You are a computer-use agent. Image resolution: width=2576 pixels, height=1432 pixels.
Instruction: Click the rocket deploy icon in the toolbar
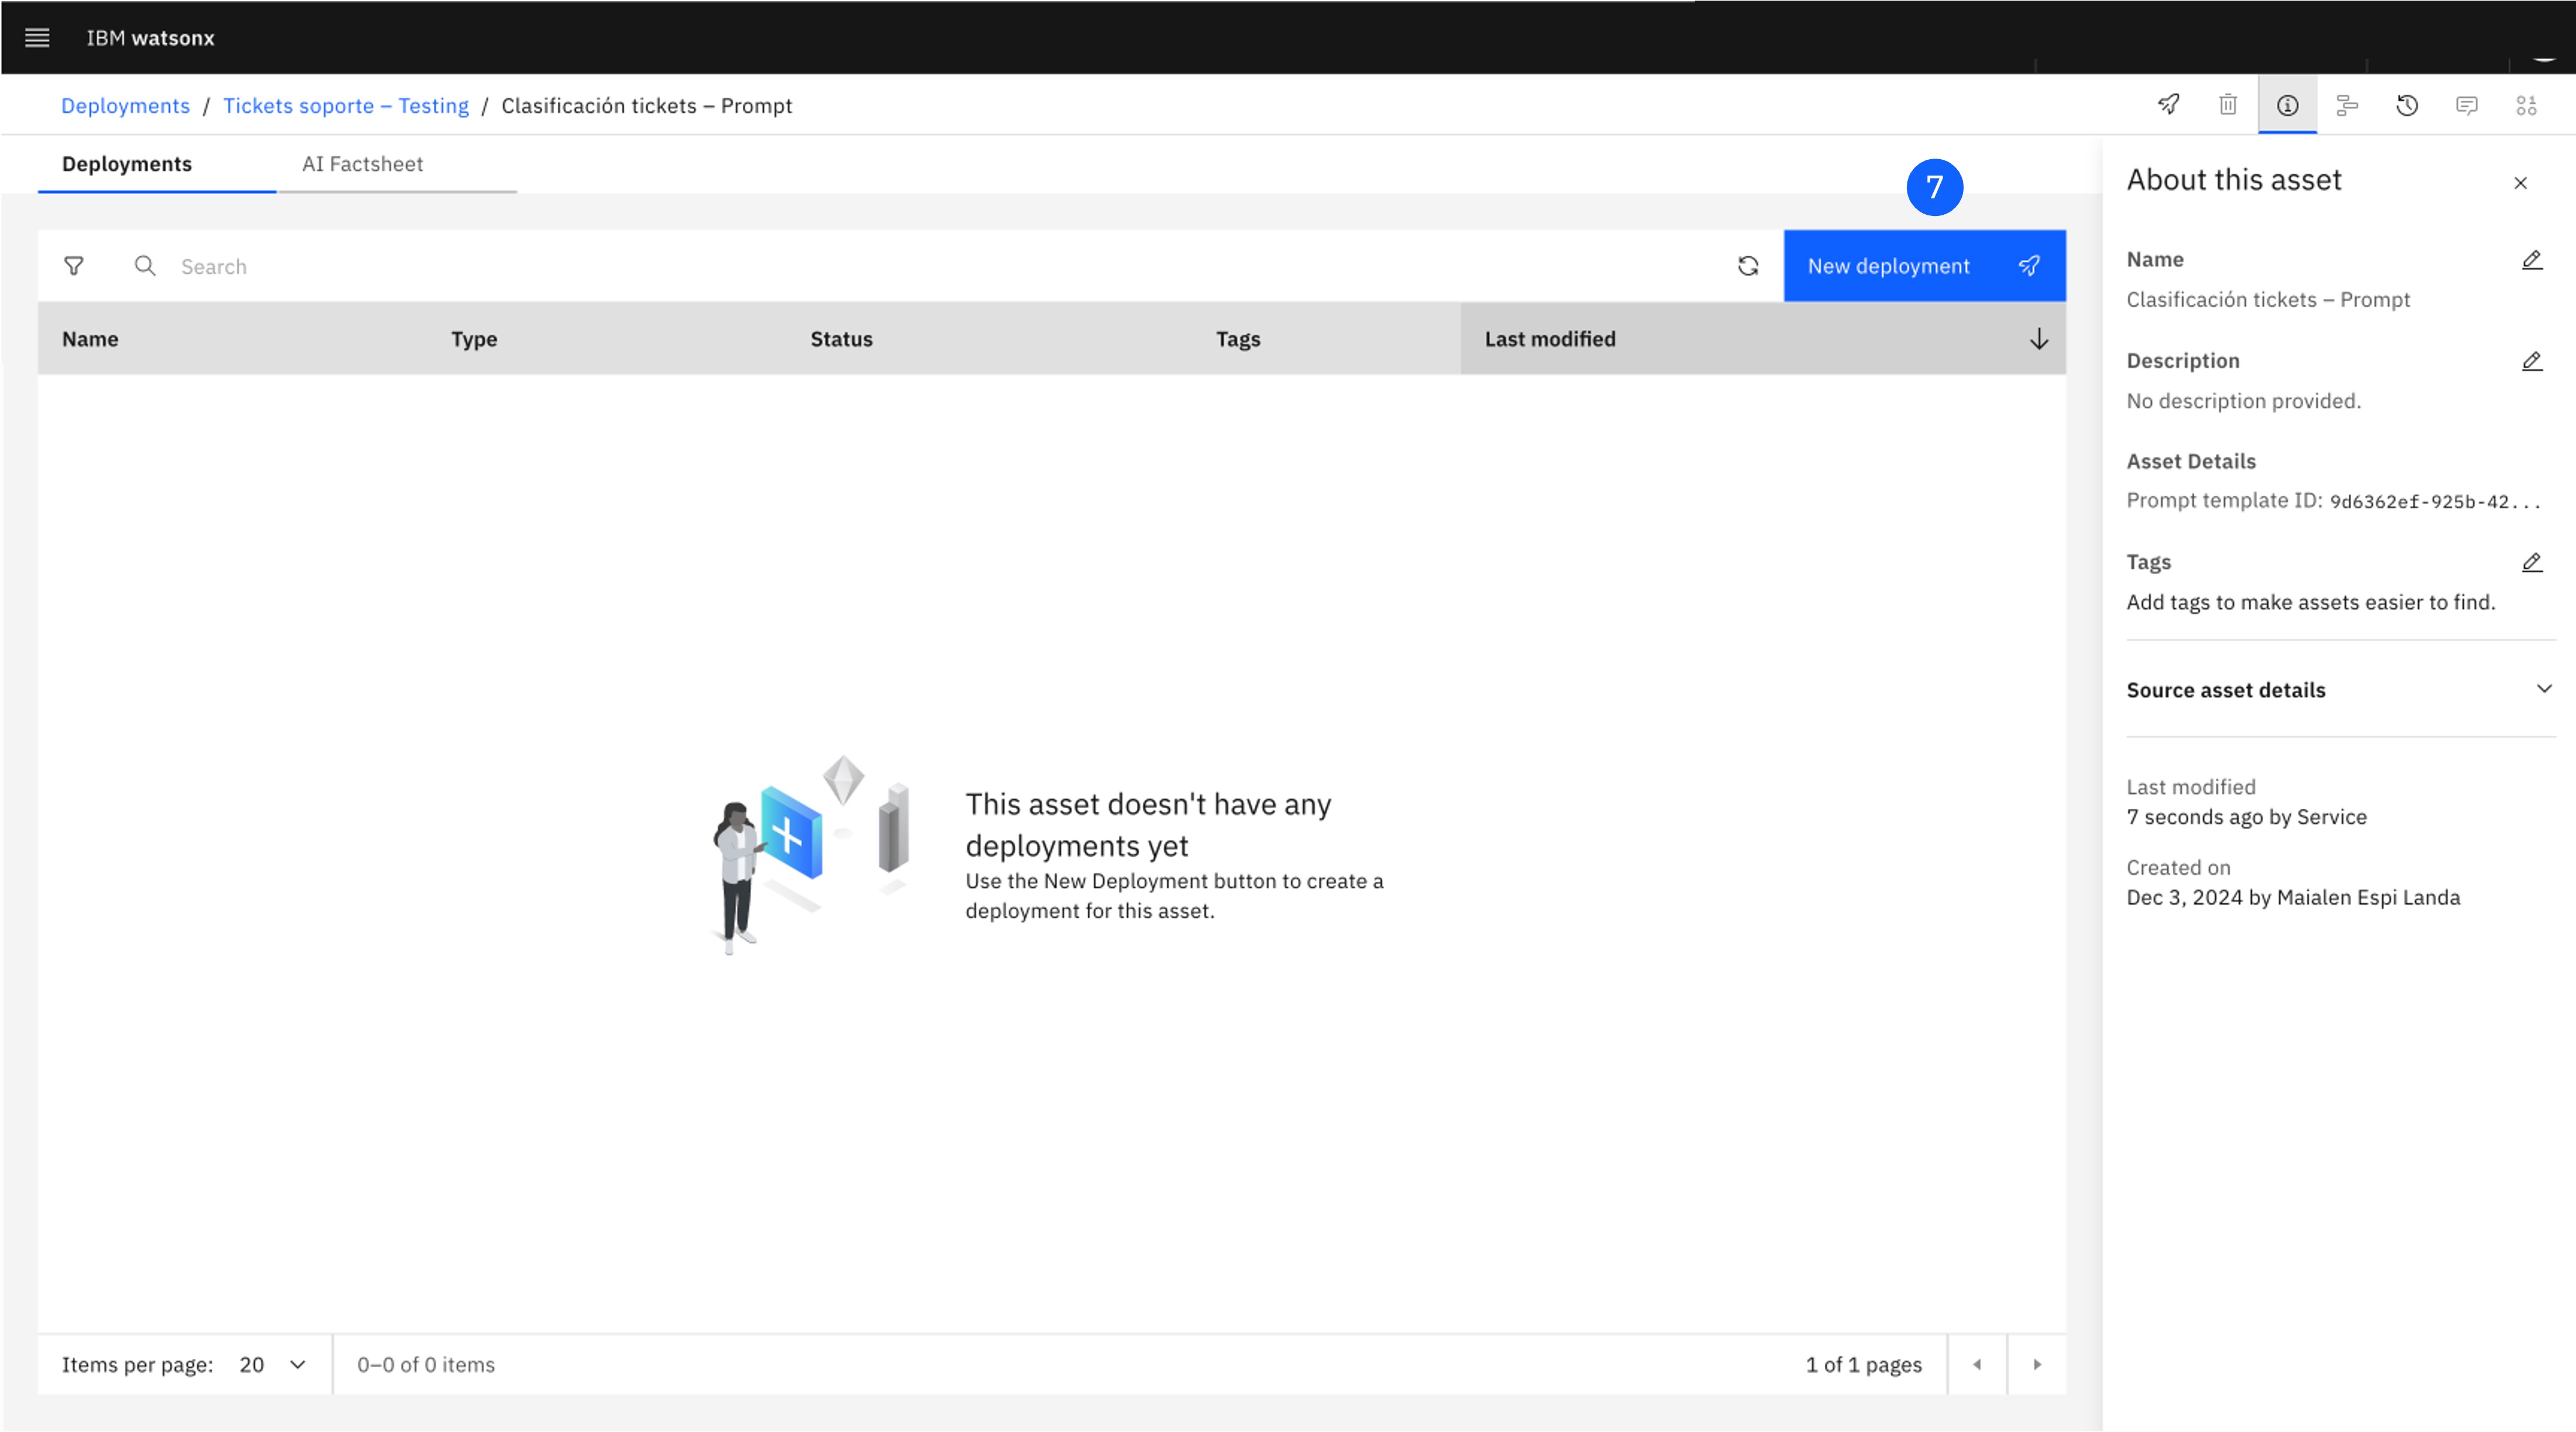point(2168,105)
